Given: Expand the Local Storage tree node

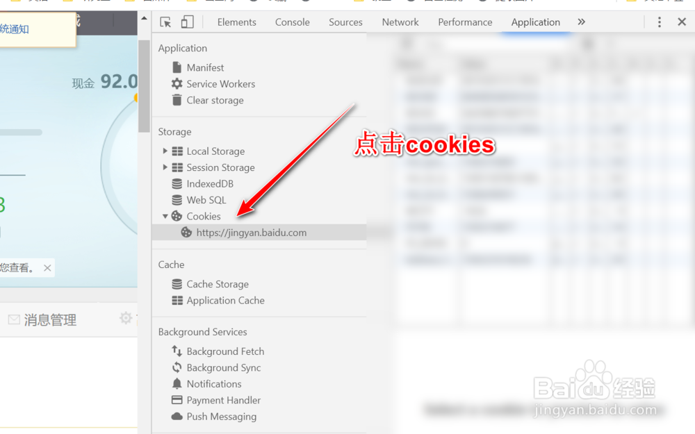Looking at the screenshot, I should coord(165,151).
